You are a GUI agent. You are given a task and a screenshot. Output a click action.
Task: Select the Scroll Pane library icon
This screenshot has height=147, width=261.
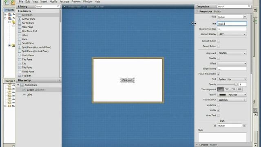(x=20, y=43)
